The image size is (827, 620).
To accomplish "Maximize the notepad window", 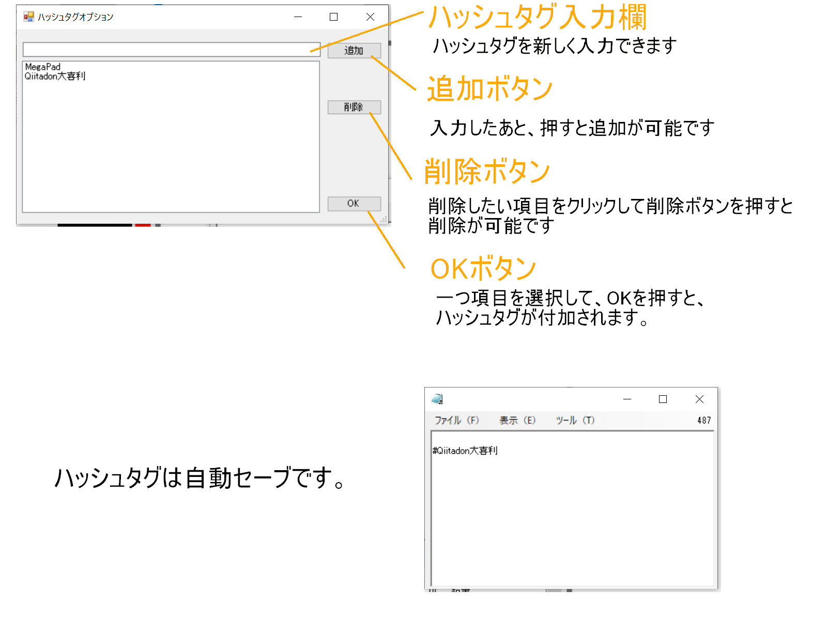I will [x=663, y=399].
